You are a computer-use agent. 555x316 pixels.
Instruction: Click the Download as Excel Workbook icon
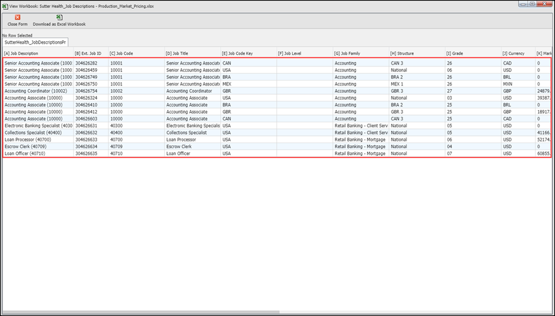(59, 17)
